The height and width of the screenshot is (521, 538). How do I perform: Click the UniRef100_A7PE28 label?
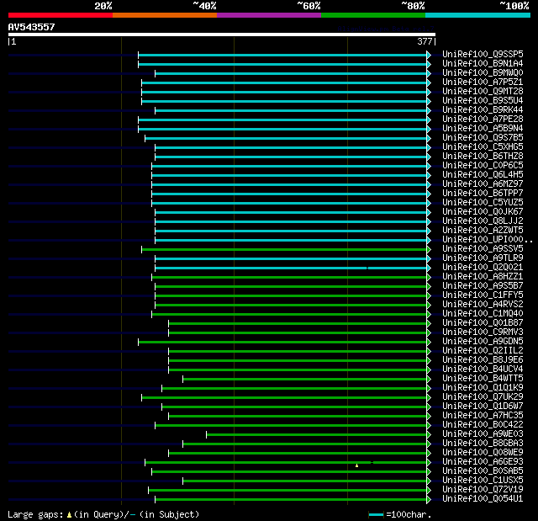coord(483,120)
